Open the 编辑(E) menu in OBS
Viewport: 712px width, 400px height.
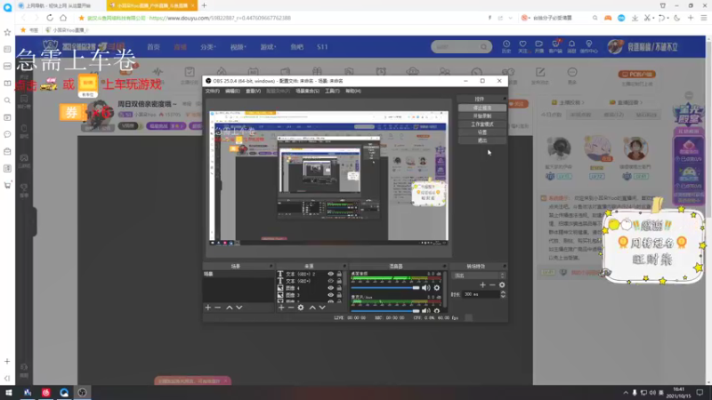232,92
